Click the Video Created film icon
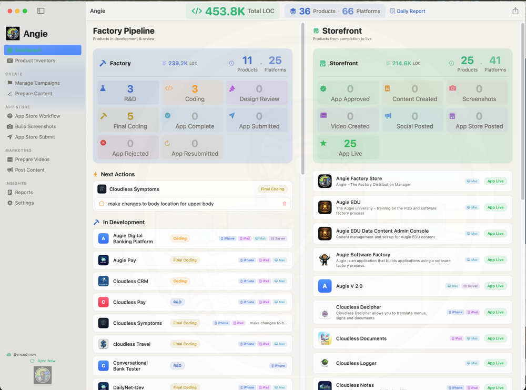The image size is (526, 390). (323, 115)
